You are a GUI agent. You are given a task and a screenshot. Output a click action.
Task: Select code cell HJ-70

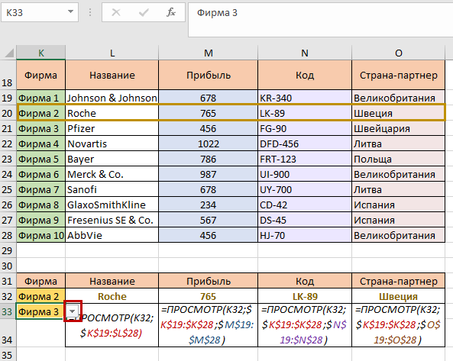(x=305, y=236)
